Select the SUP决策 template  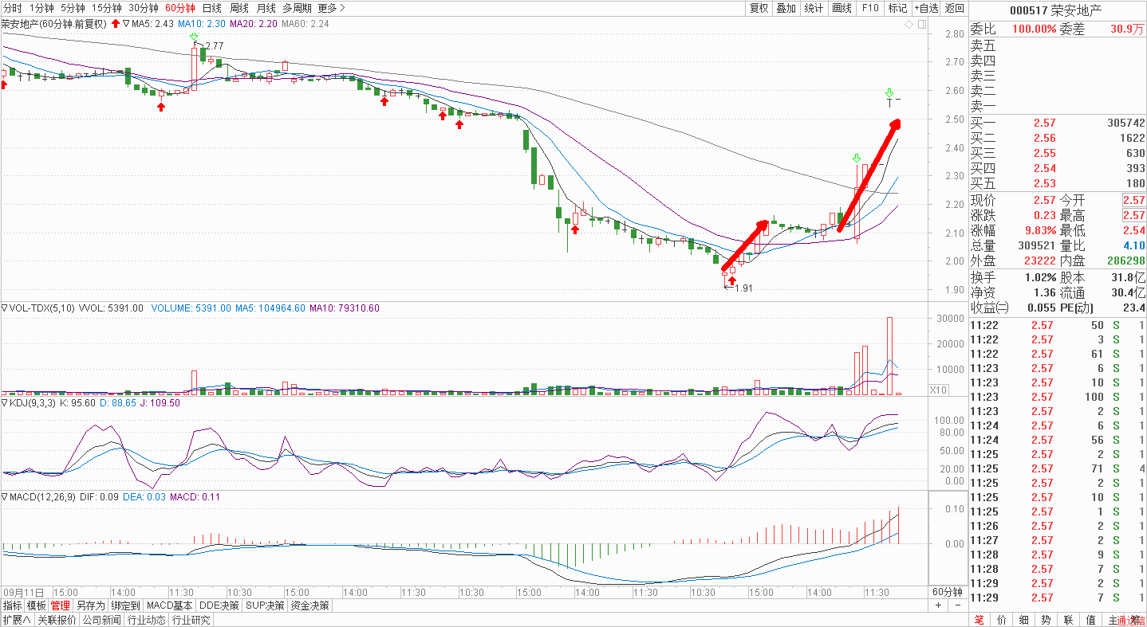(266, 605)
